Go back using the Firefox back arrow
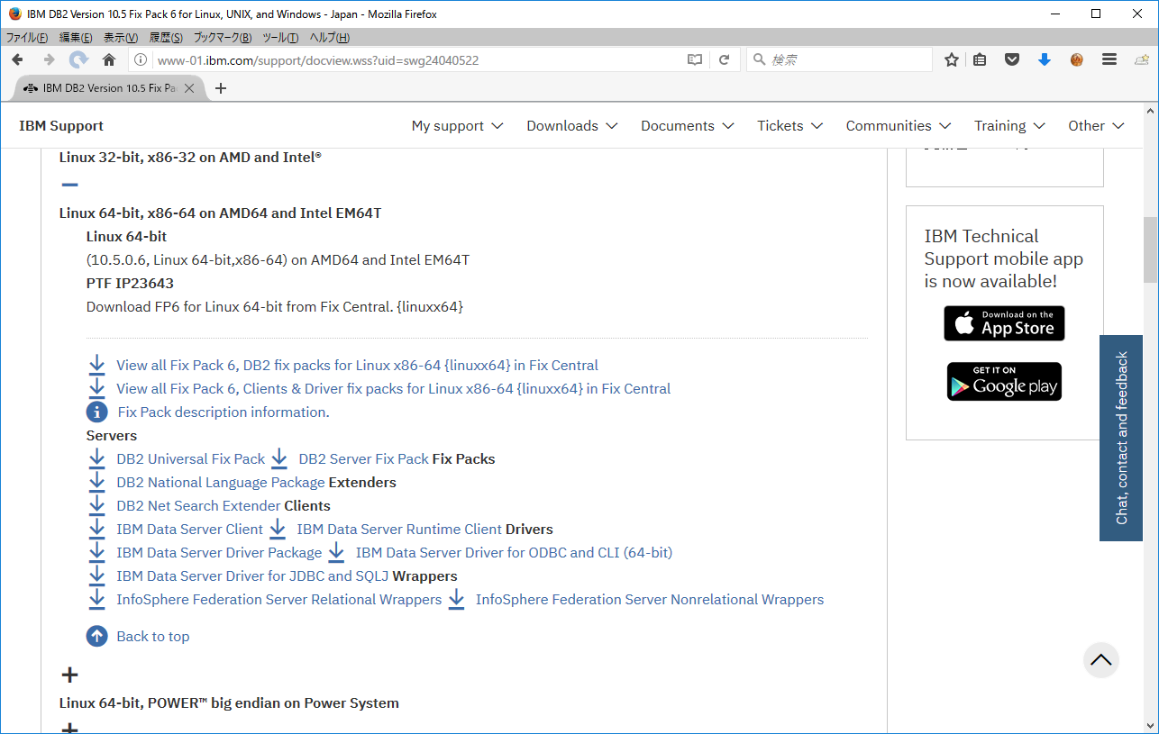The height and width of the screenshot is (734, 1159). (18, 59)
